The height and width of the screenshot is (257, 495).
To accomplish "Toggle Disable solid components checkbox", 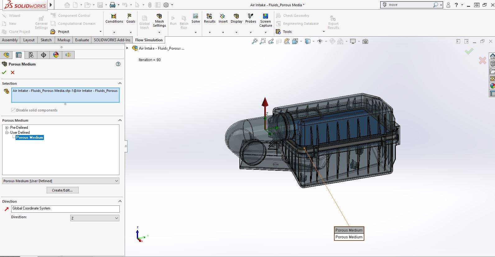I will point(13,110).
